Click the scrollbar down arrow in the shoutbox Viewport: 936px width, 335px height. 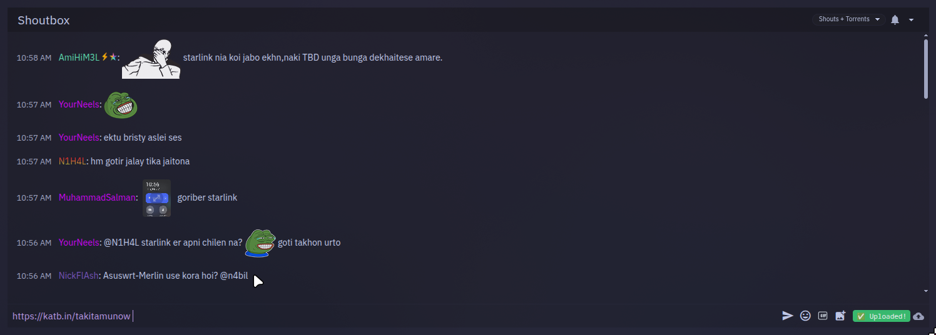[926, 291]
